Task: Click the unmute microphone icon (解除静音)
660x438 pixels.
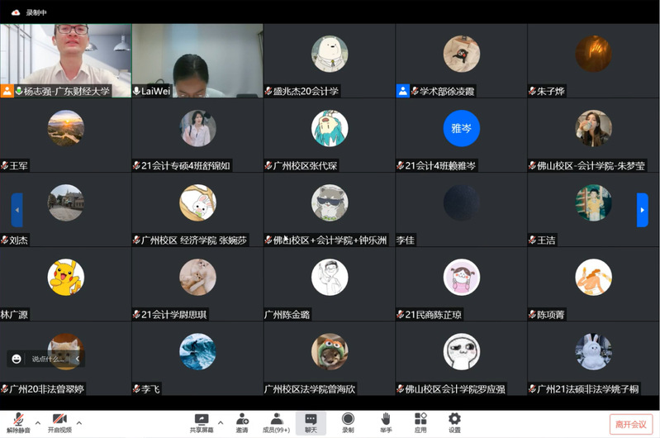Action: [x=17, y=419]
